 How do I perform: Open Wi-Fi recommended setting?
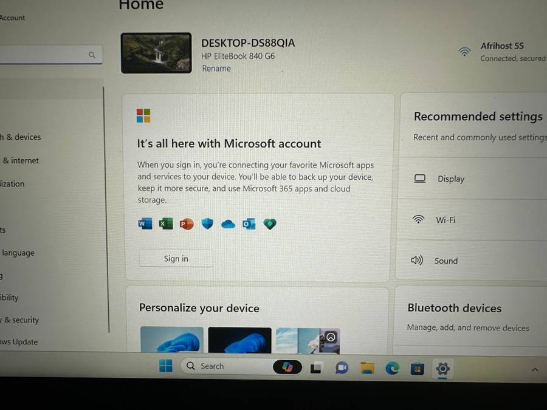(x=445, y=220)
